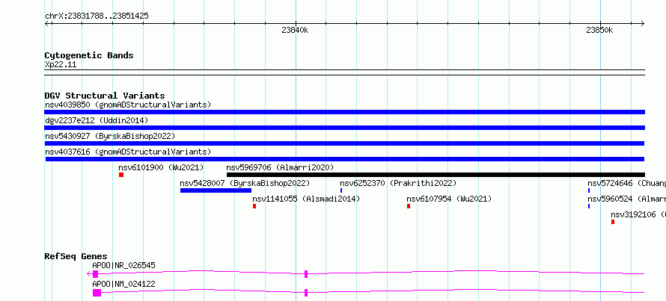Select the blue bar under nsv4039850

[344, 112]
